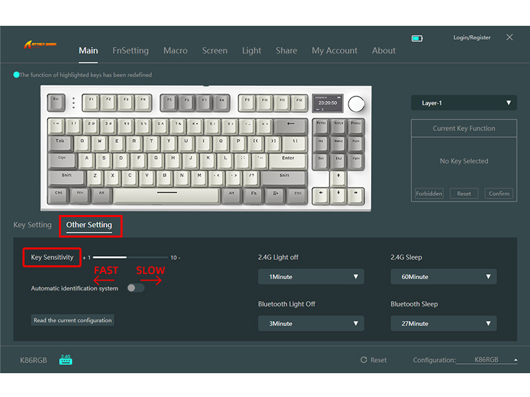Image resolution: width=530 pixels, height=397 pixels.
Task: Select the up arrow key on keyboard
Action: [x=338, y=178]
